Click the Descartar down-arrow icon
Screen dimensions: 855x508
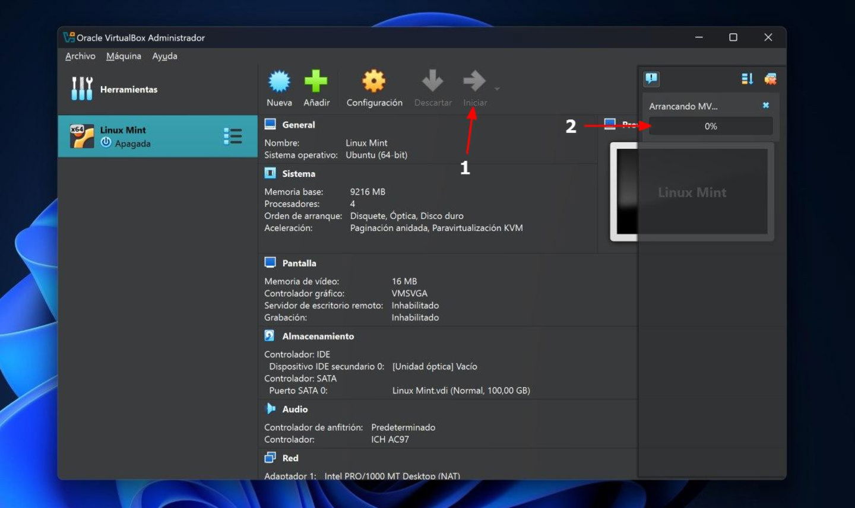432,81
